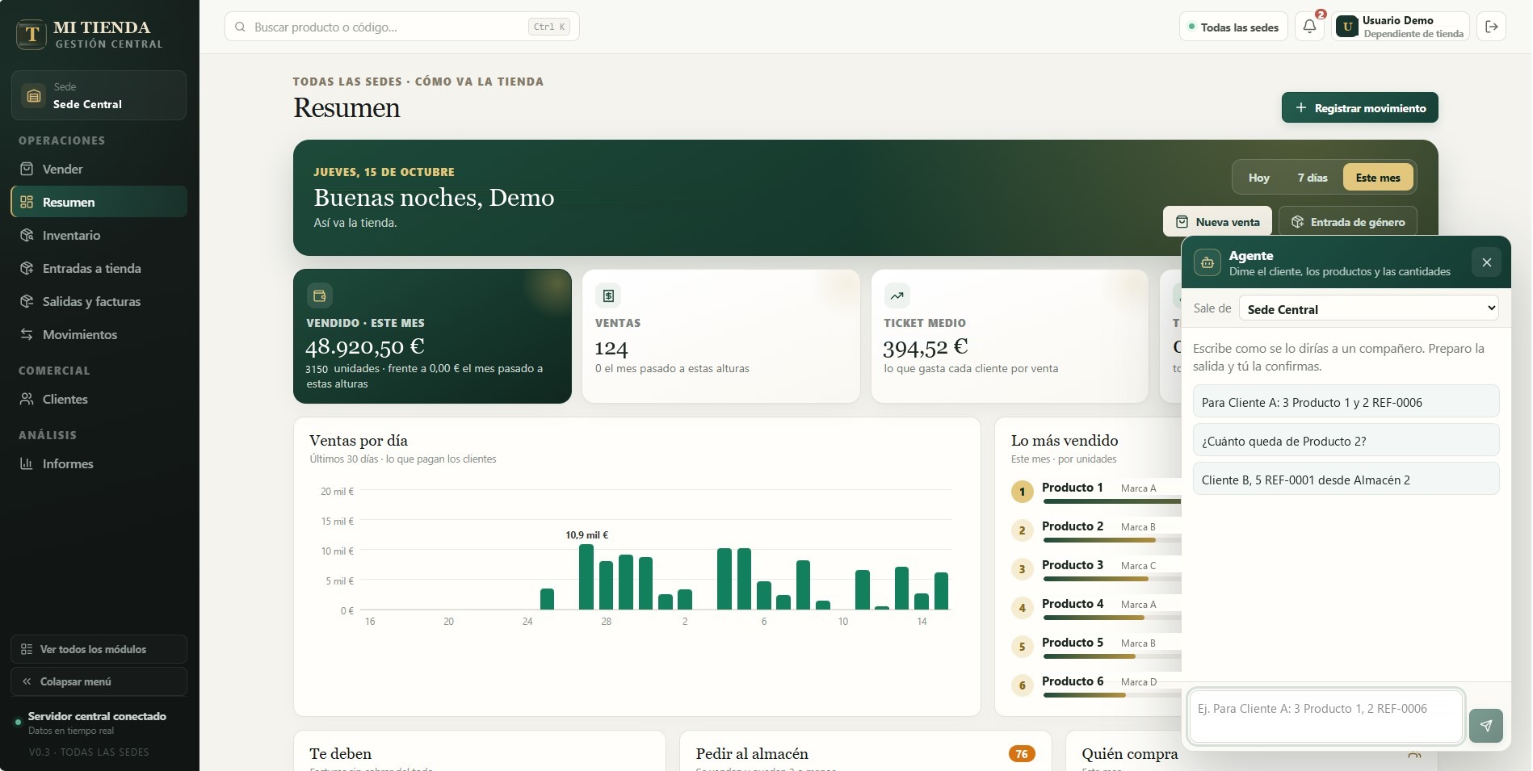Click the Agente robot icon
Image resolution: width=1533 pixels, height=771 pixels.
1207,262
